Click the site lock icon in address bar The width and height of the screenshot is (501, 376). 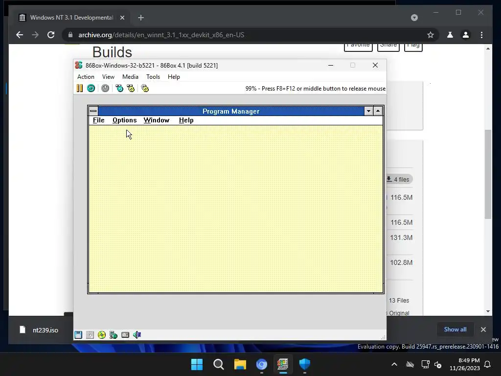point(70,35)
